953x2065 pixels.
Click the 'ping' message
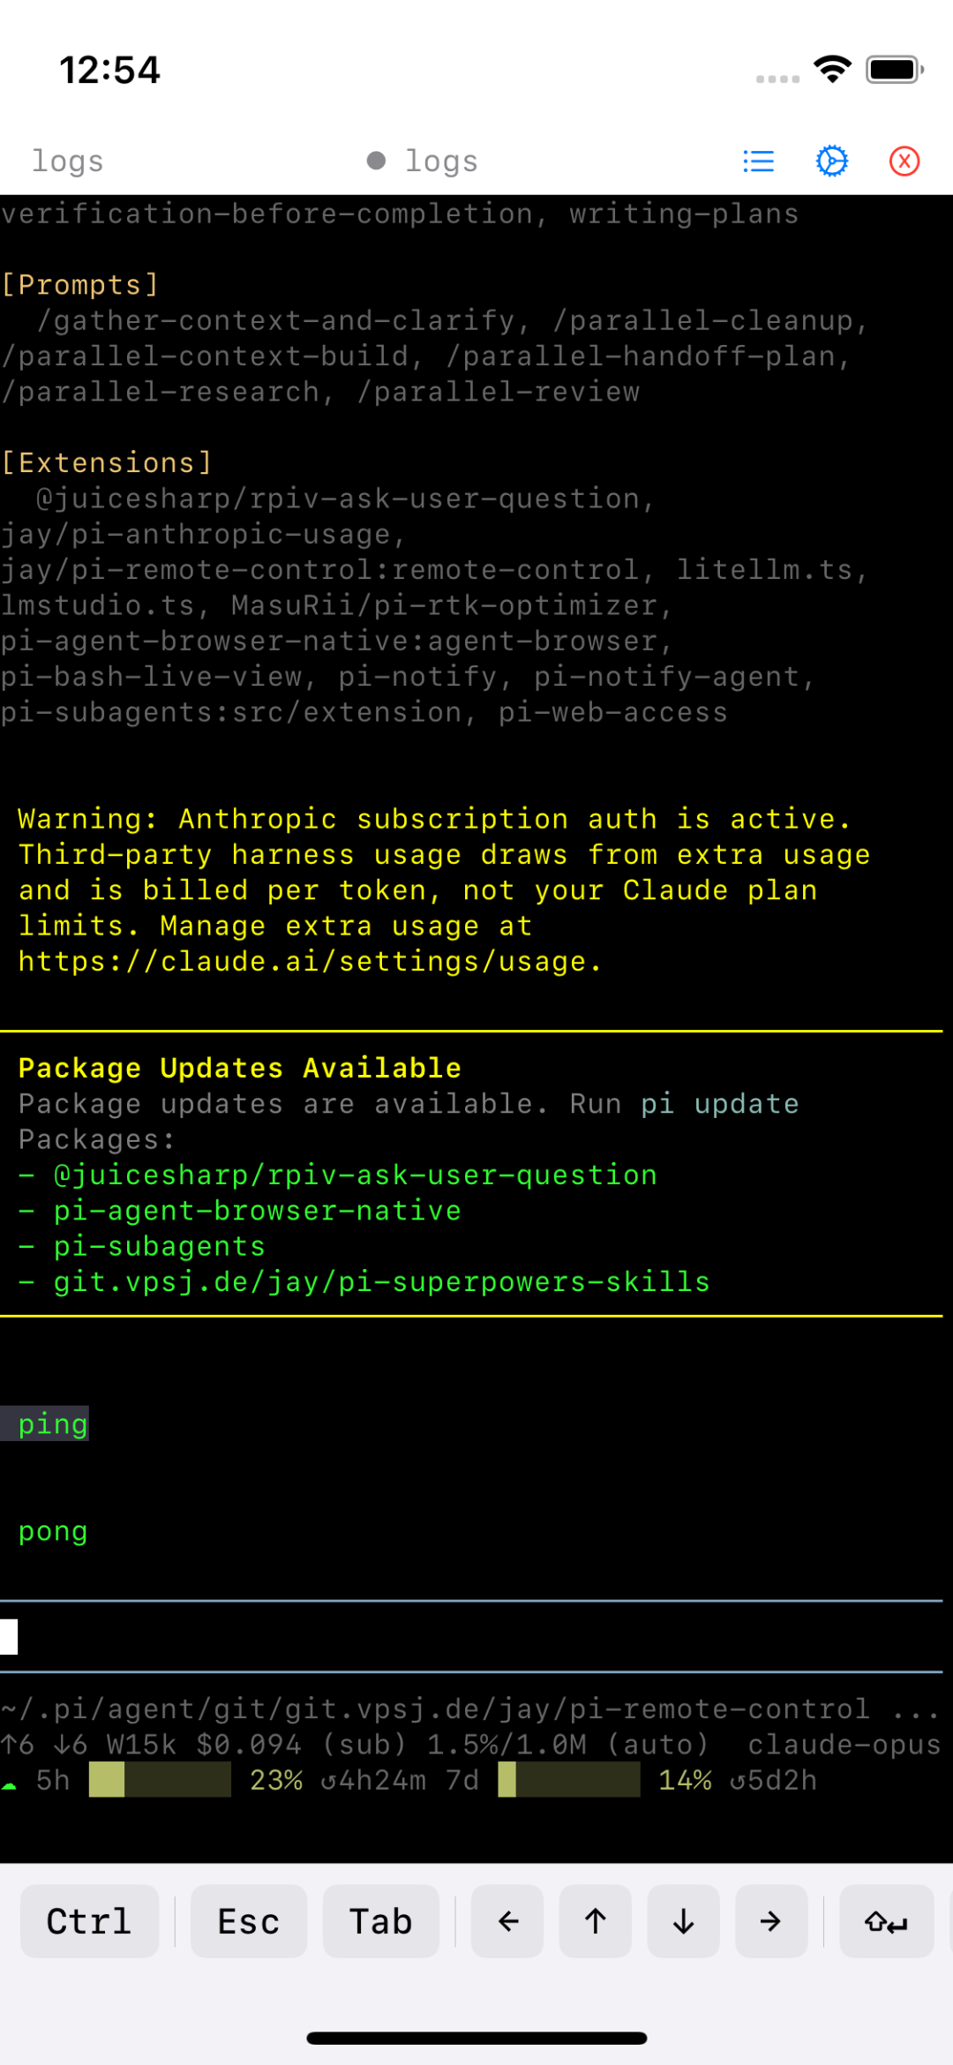coord(53,1423)
